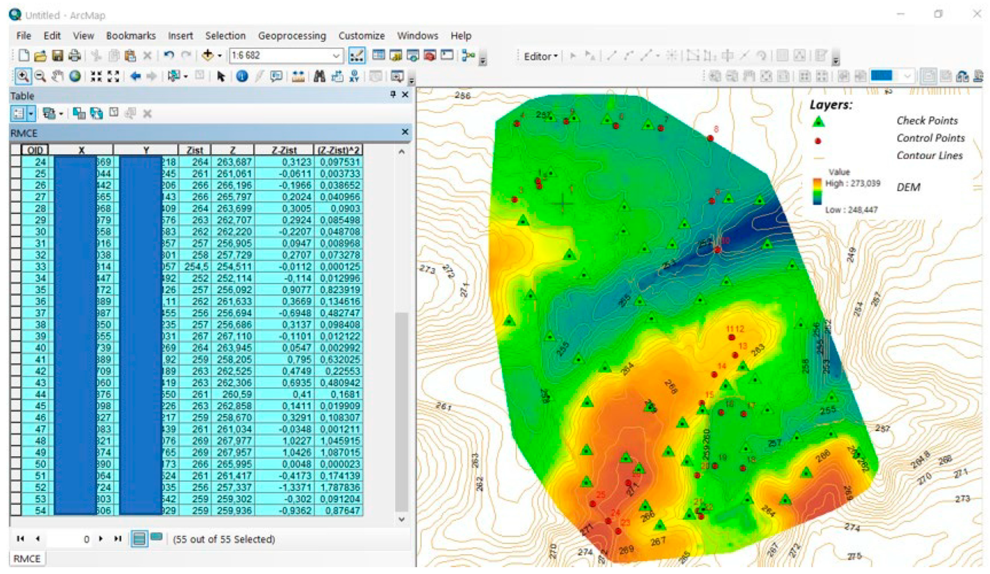
Task: Go to the last record button
Action: coord(117,538)
